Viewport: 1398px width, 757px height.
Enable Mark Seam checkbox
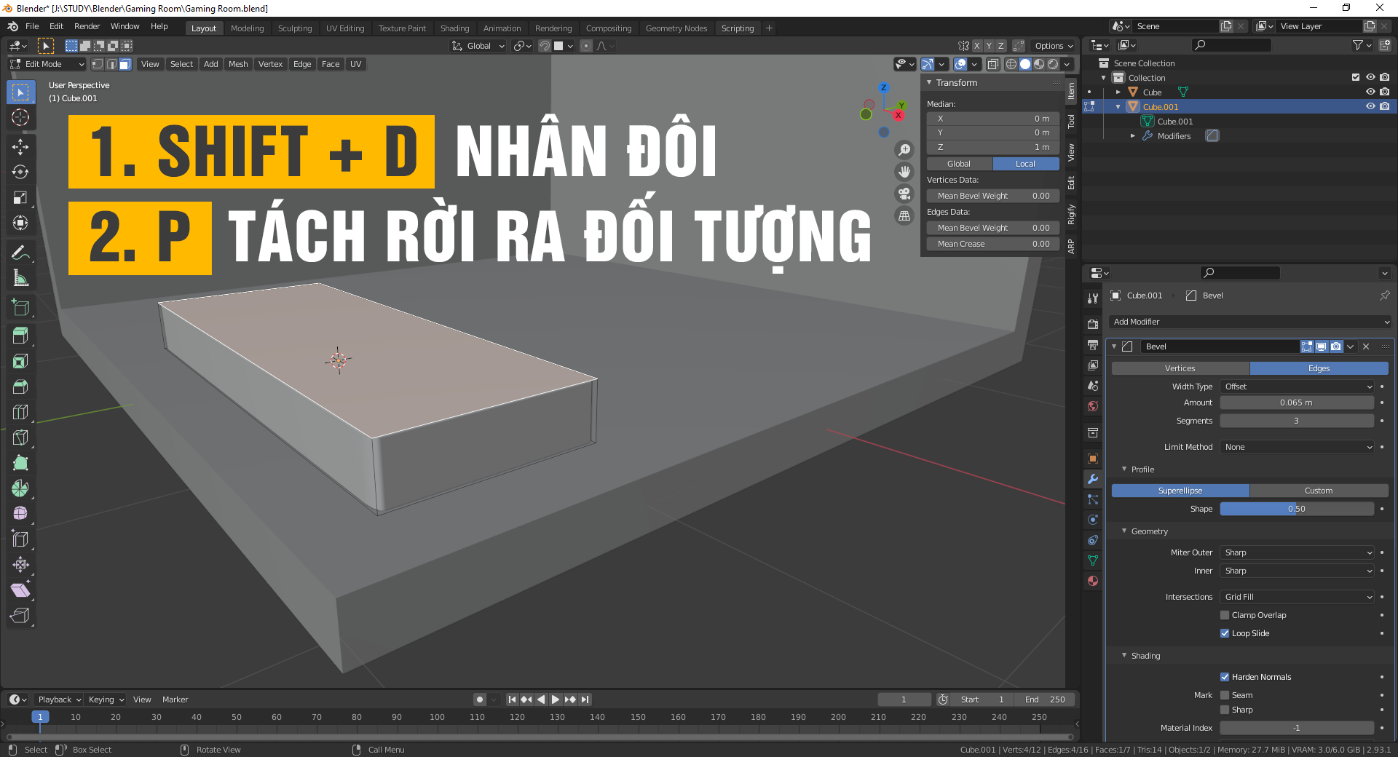pos(1225,695)
